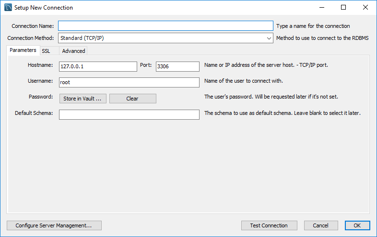Close the Setup New Connection window
This screenshot has width=377, height=237.
click(365, 8)
